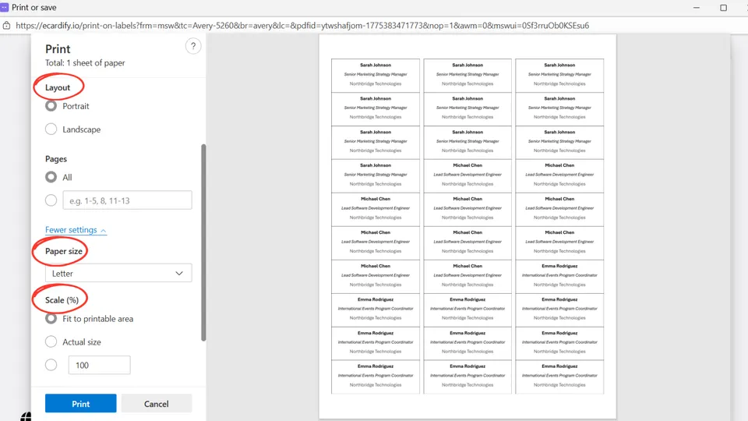Collapse options with Fewer settings link
Screen dimensions: 748x421
tap(76, 230)
